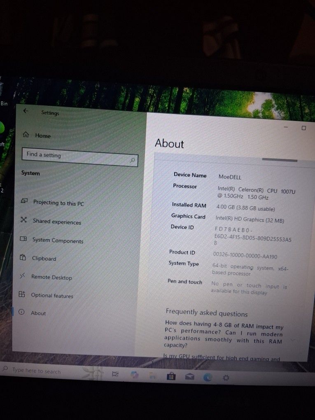The width and height of the screenshot is (315, 420).
Task: Open File Explorer from the taskbar
Action: pyautogui.click(x=152, y=376)
